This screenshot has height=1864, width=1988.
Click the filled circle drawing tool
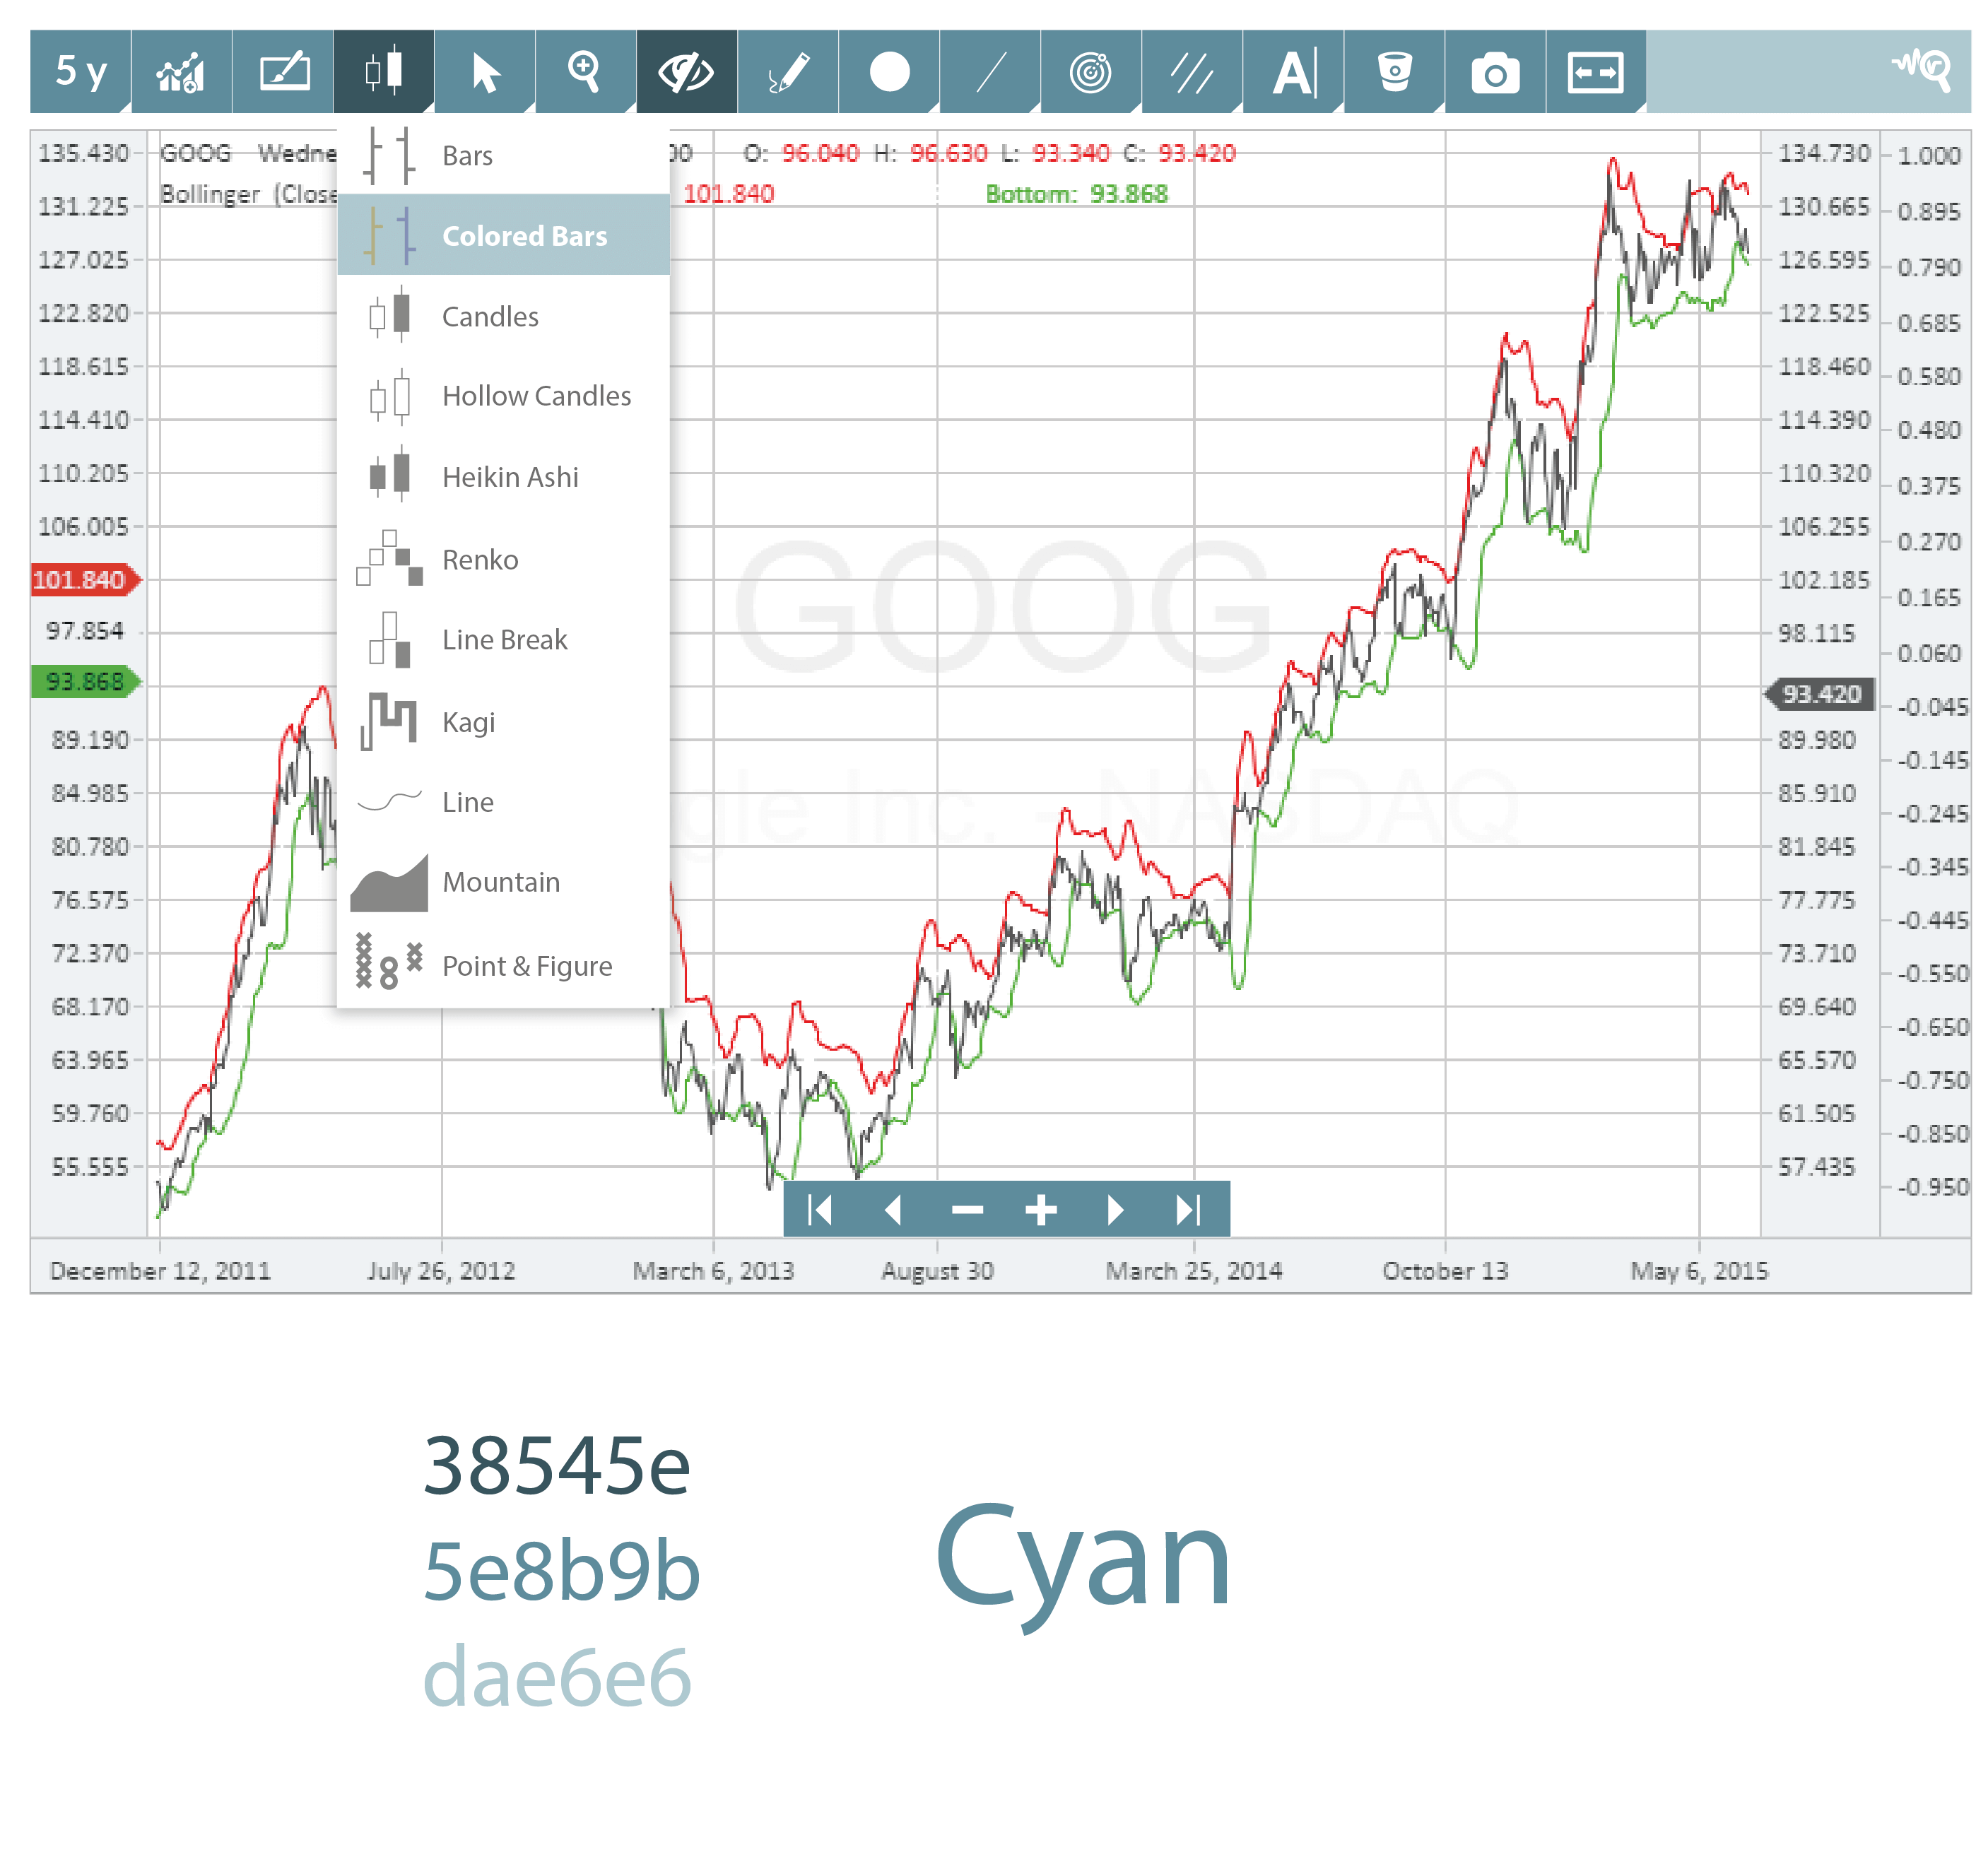(889, 72)
